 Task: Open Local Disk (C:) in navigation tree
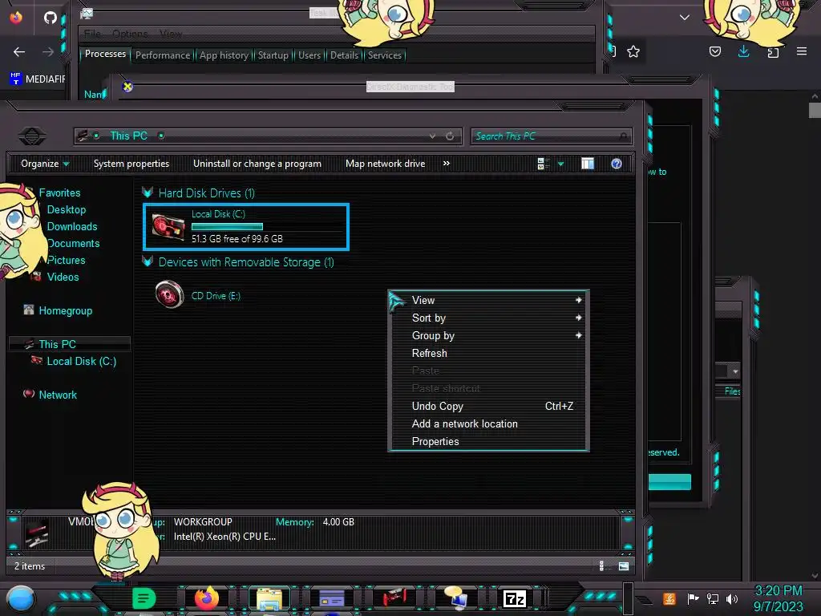(x=82, y=361)
